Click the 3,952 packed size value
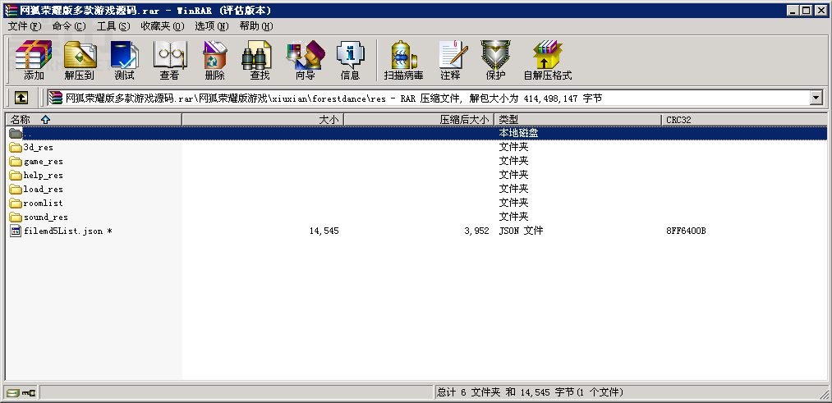Viewport: 832px width, 403px height. [476, 231]
